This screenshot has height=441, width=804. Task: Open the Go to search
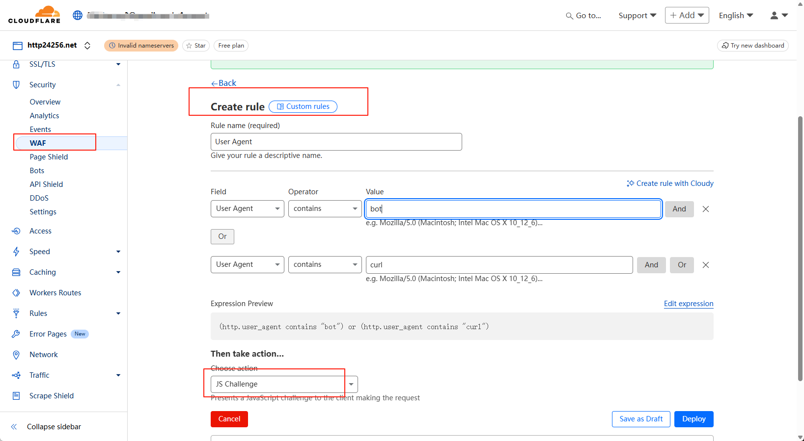pos(583,16)
